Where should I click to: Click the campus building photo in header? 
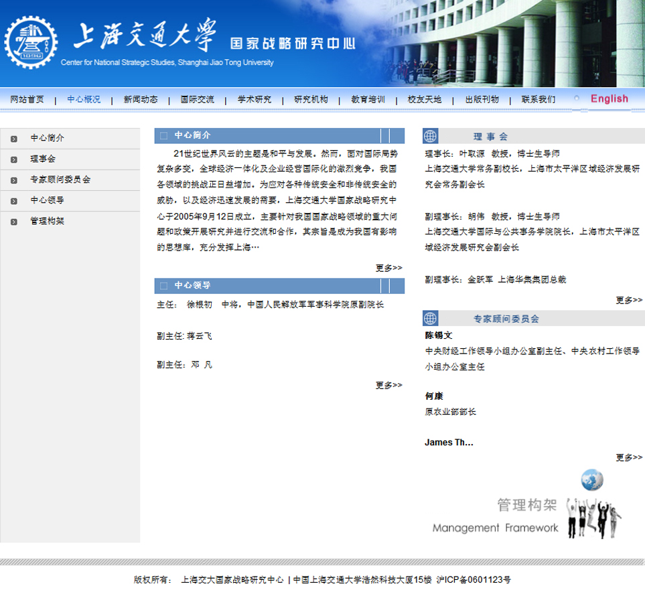click(514, 44)
